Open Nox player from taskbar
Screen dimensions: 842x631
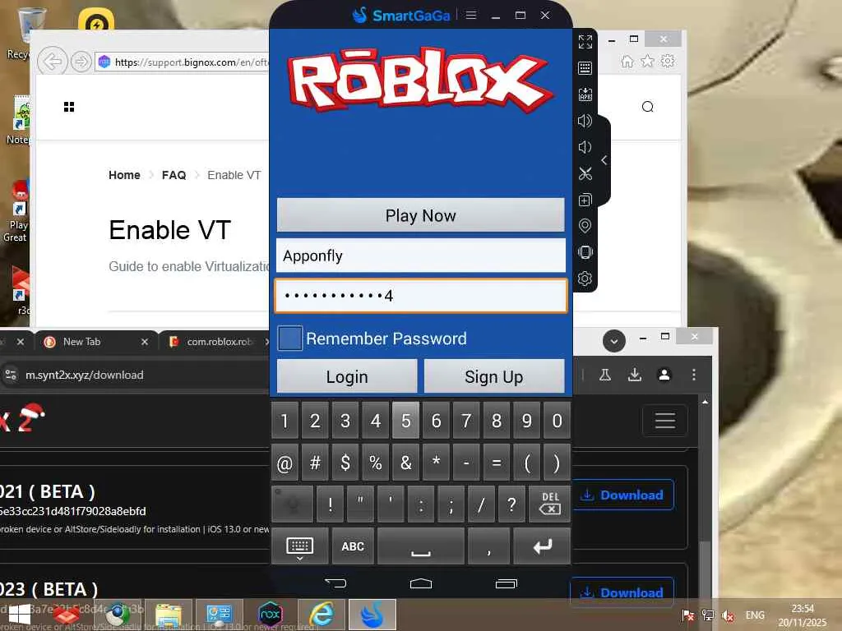pos(270,615)
